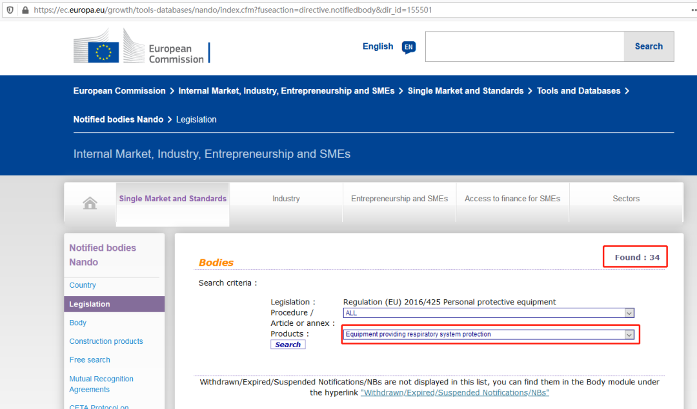Select Access to finance for SMEs tab
The height and width of the screenshot is (409, 697).
coord(512,199)
